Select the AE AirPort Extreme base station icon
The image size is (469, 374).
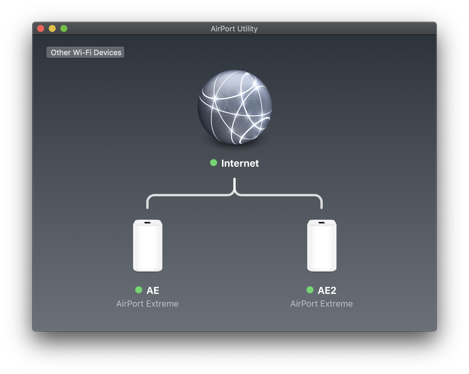pos(148,246)
